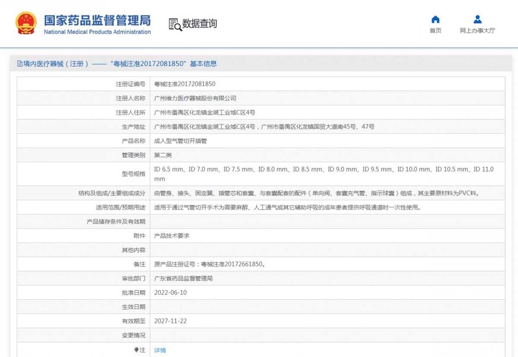Select the 数据查询 heading text
The image size is (518, 357).
[x=199, y=24]
